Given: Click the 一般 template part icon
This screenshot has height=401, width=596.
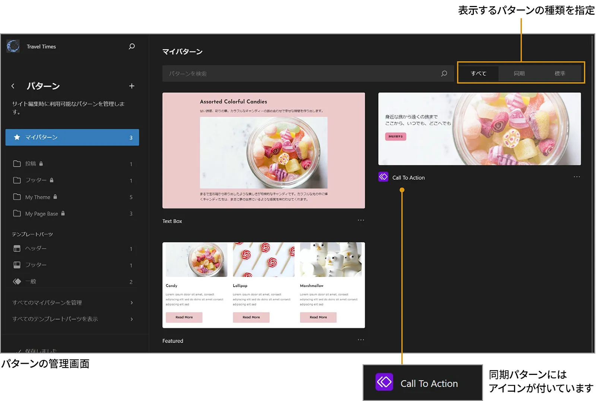Looking at the screenshot, I should (x=17, y=281).
